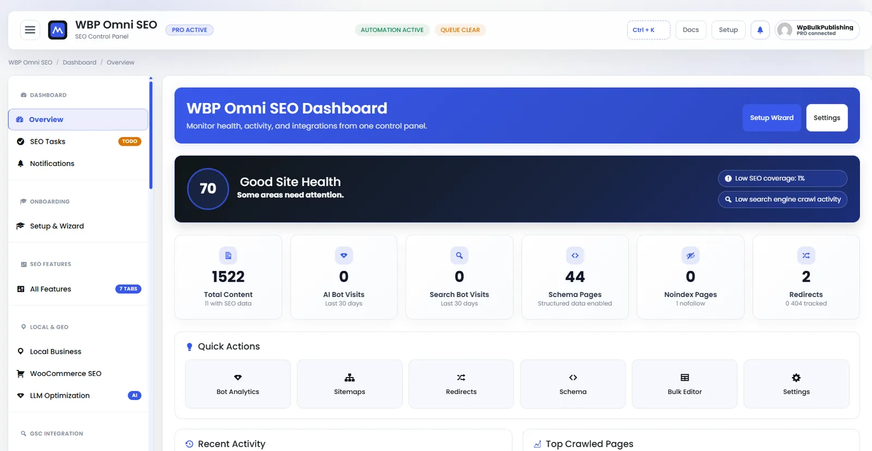The width and height of the screenshot is (872, 451).
Task: Click the LLM Optimization gem icon
Action: 21,396
